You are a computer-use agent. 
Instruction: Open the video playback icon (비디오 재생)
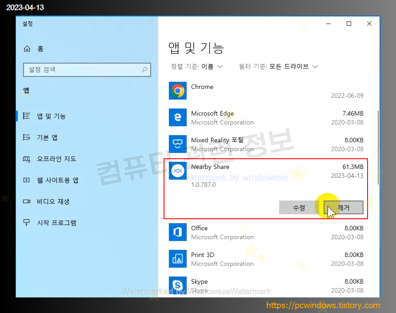click(27, 201)
